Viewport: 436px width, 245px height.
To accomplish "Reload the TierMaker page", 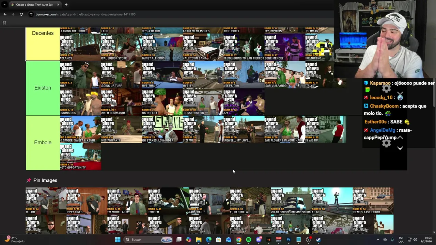I will coord(21,14).
